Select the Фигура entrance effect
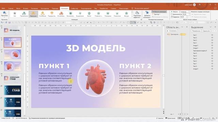Image resolution: width=218 pixels, height=122 pixels. point(126,14)
